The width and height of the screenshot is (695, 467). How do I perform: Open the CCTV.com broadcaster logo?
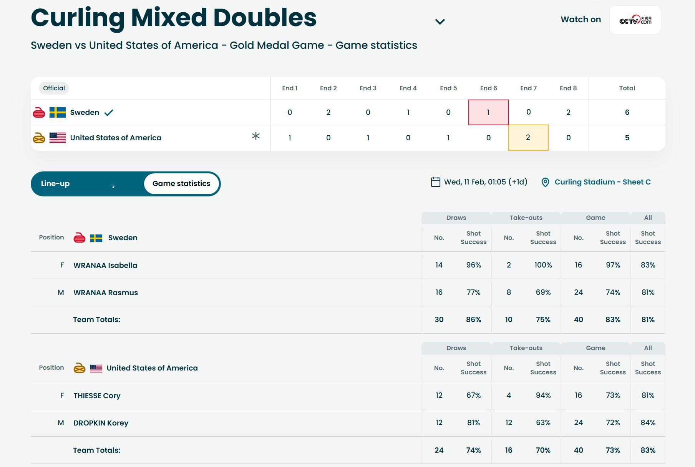click(x=635, y=20)
